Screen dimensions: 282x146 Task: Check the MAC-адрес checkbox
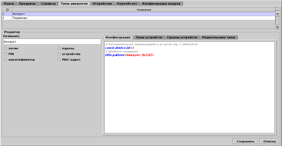[59, 60]
